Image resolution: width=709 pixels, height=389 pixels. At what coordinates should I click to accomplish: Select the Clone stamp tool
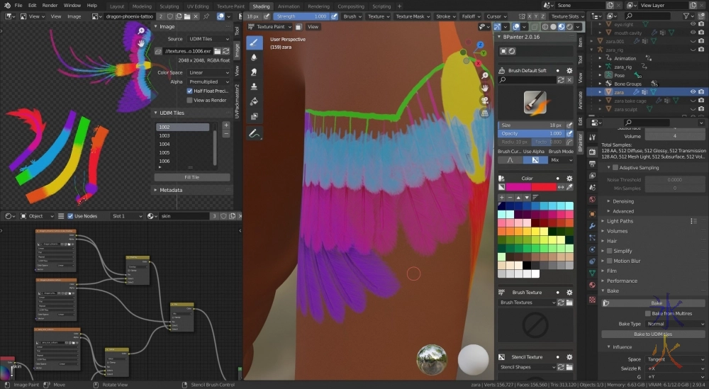point(255,86)
